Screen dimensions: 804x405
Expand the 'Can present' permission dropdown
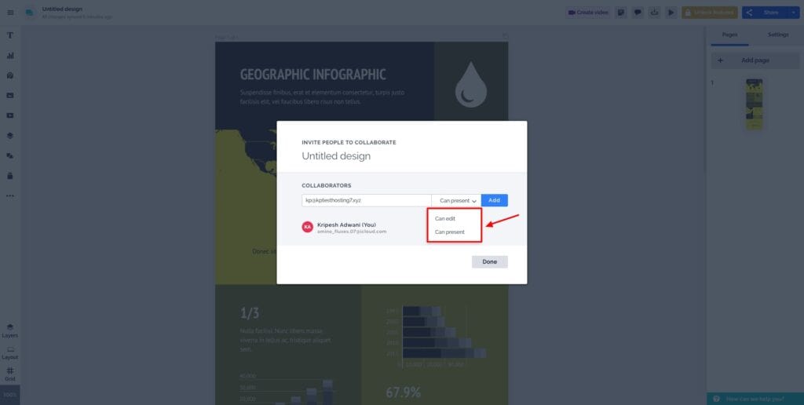tap(456, 201)
